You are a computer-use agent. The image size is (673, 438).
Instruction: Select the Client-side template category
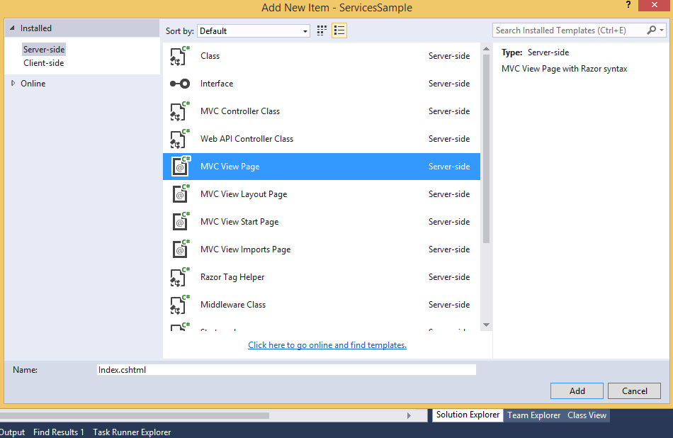44,62
